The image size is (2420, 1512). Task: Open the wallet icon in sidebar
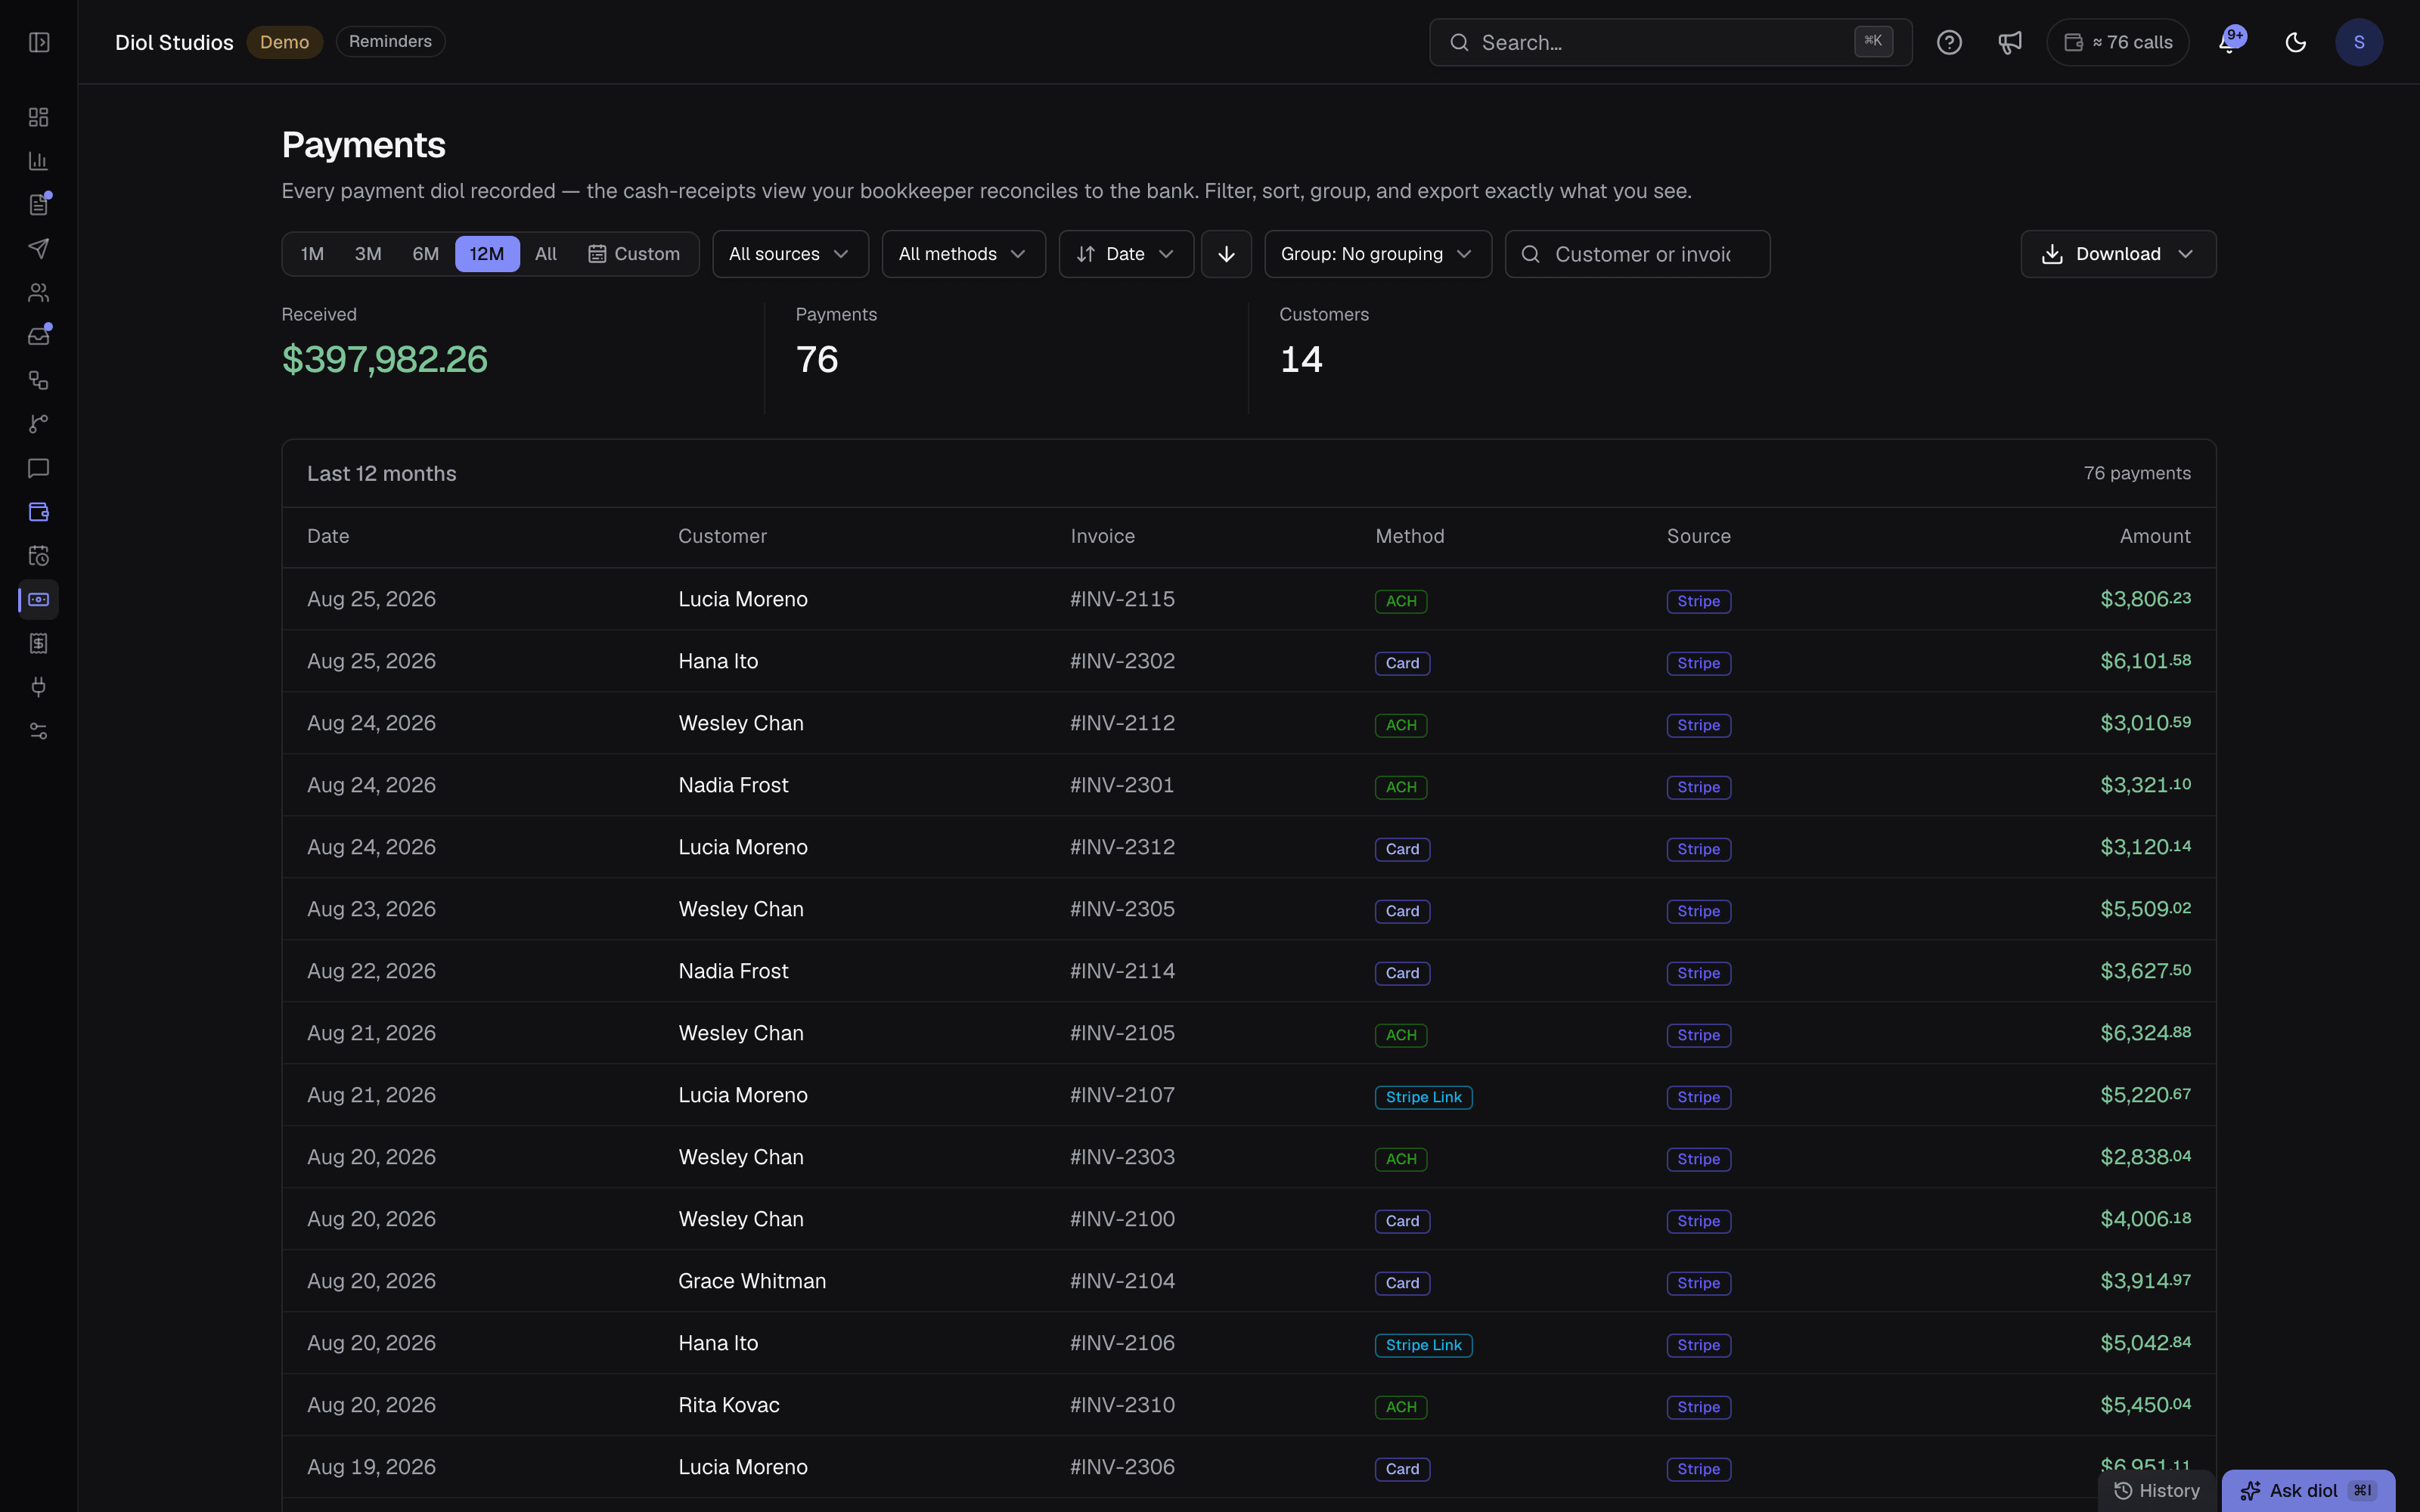[39, 512]
